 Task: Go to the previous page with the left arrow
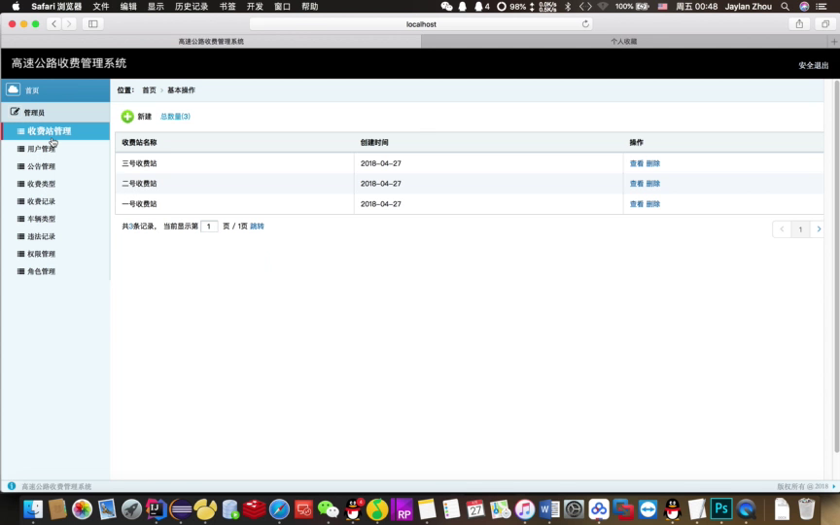tap(782, 229)
